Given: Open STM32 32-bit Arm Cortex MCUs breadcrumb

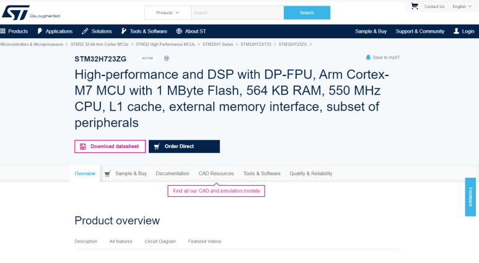Looking at the screenshot, I should (100, 45).
